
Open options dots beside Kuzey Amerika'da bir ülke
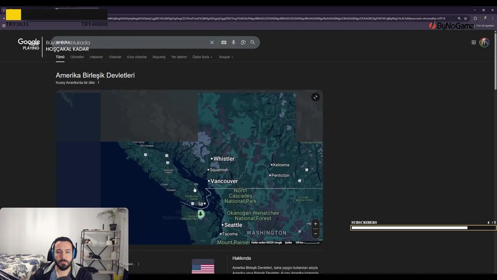[99, 82]
